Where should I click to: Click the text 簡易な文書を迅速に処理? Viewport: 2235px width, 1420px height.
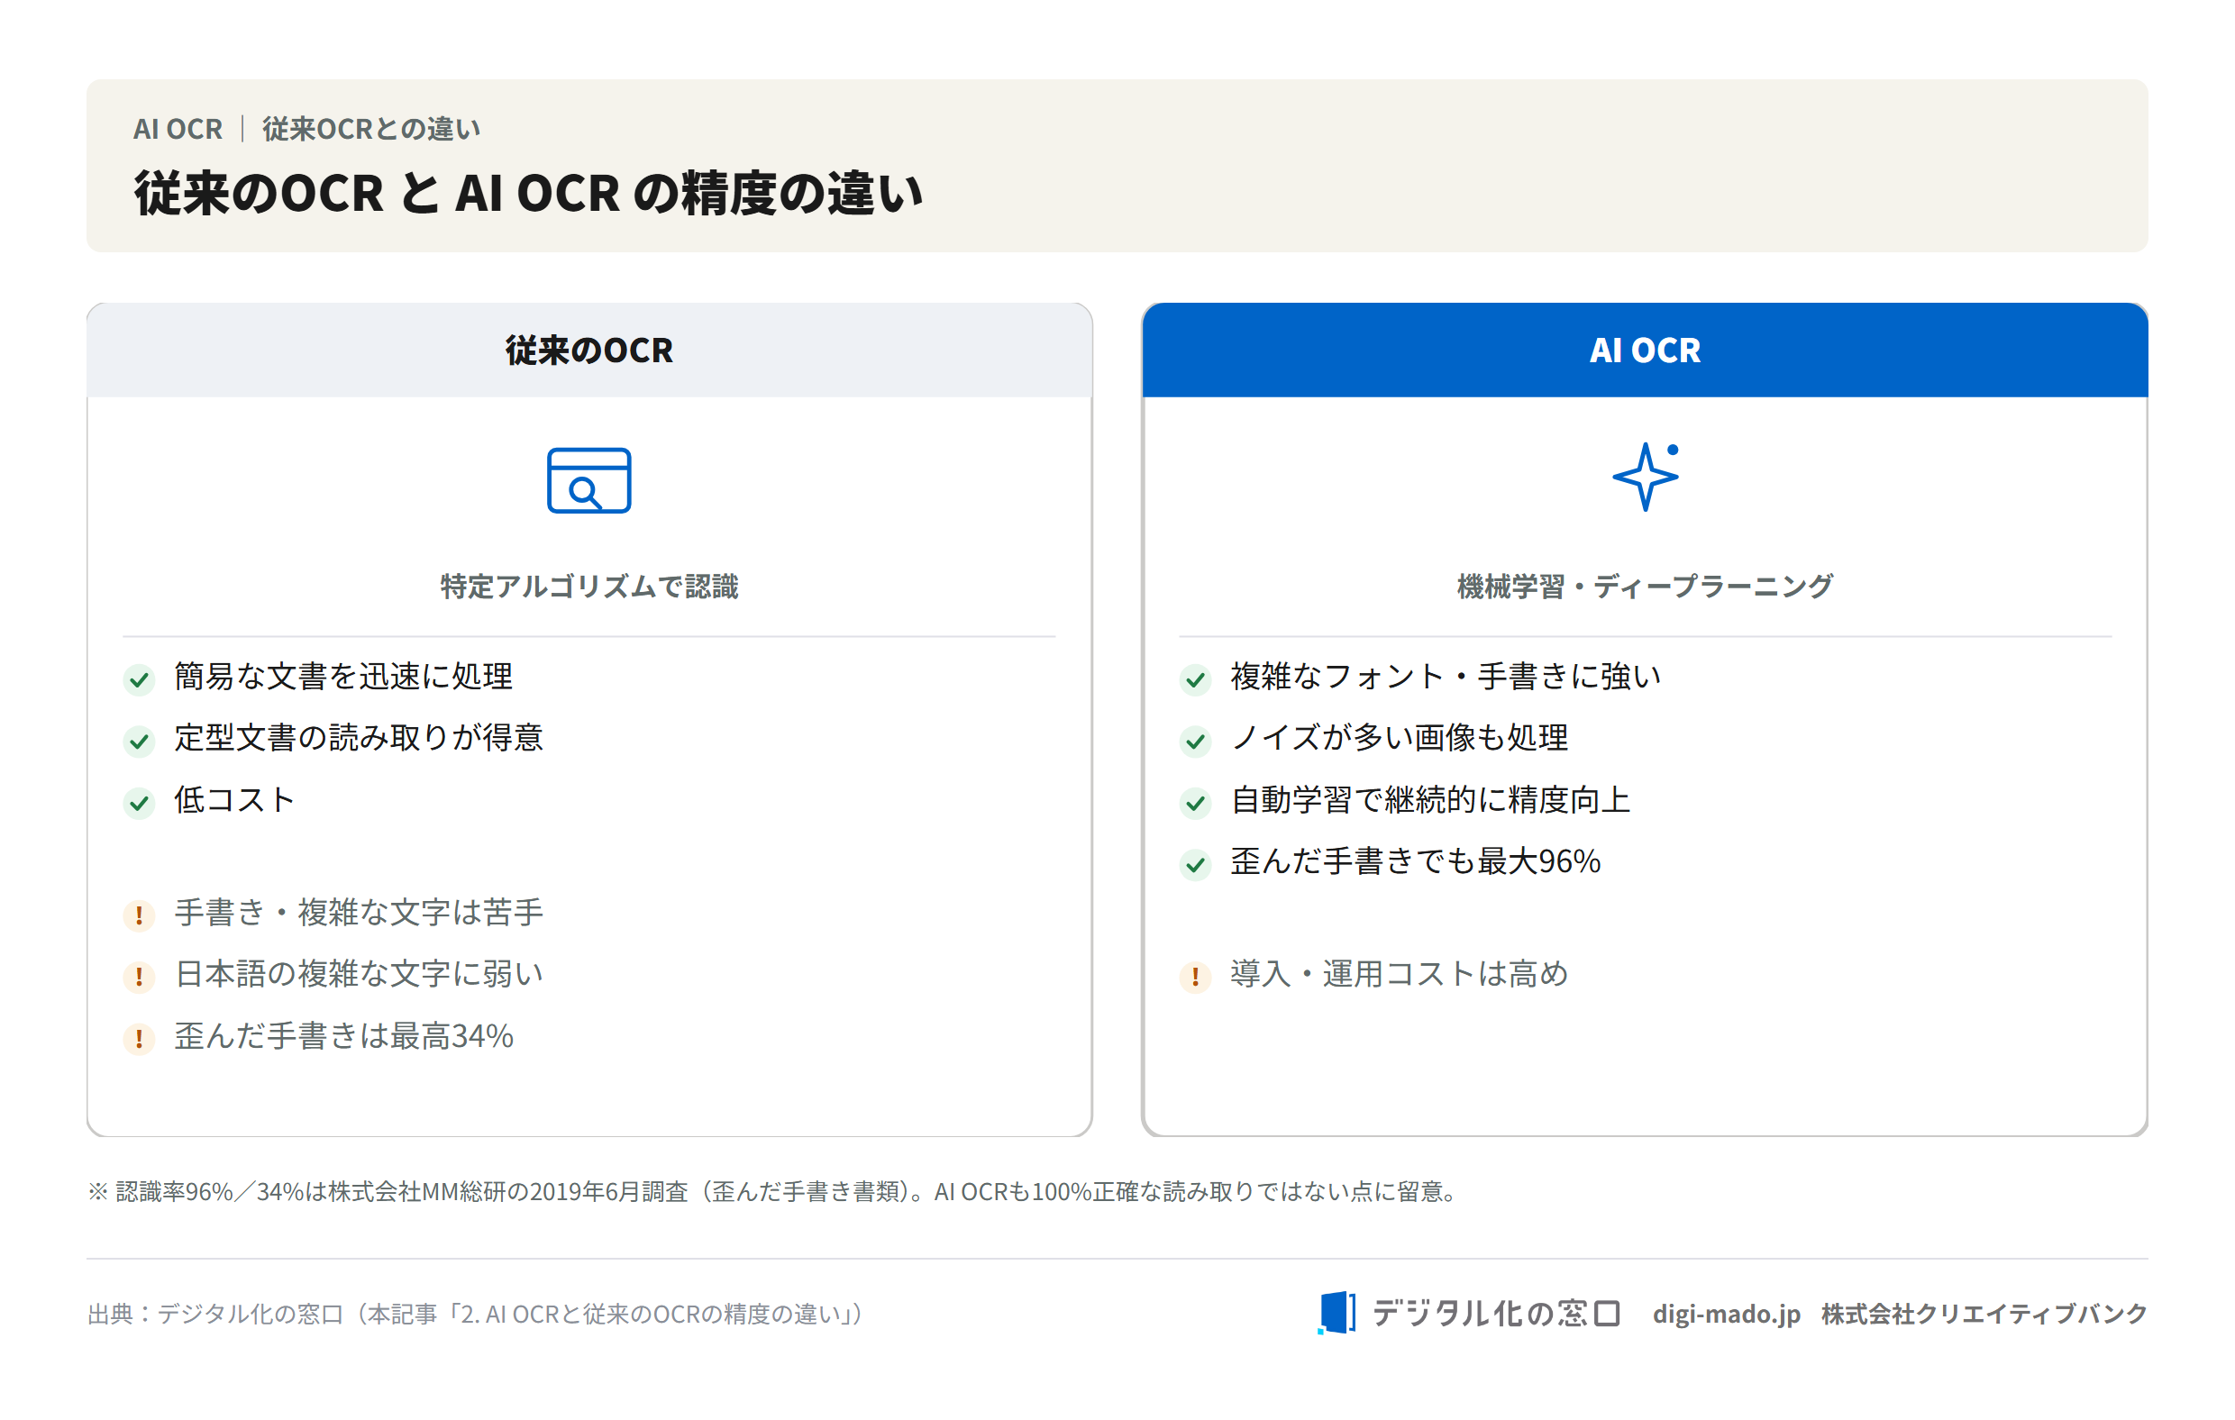point(343,676)
